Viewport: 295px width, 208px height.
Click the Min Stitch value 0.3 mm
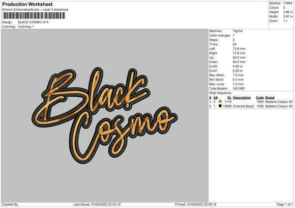[238, 80]
